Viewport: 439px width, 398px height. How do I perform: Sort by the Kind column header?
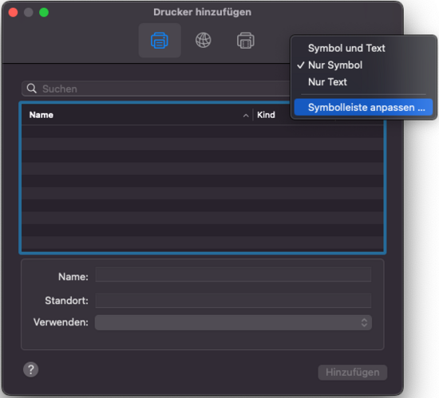[266, 115]
